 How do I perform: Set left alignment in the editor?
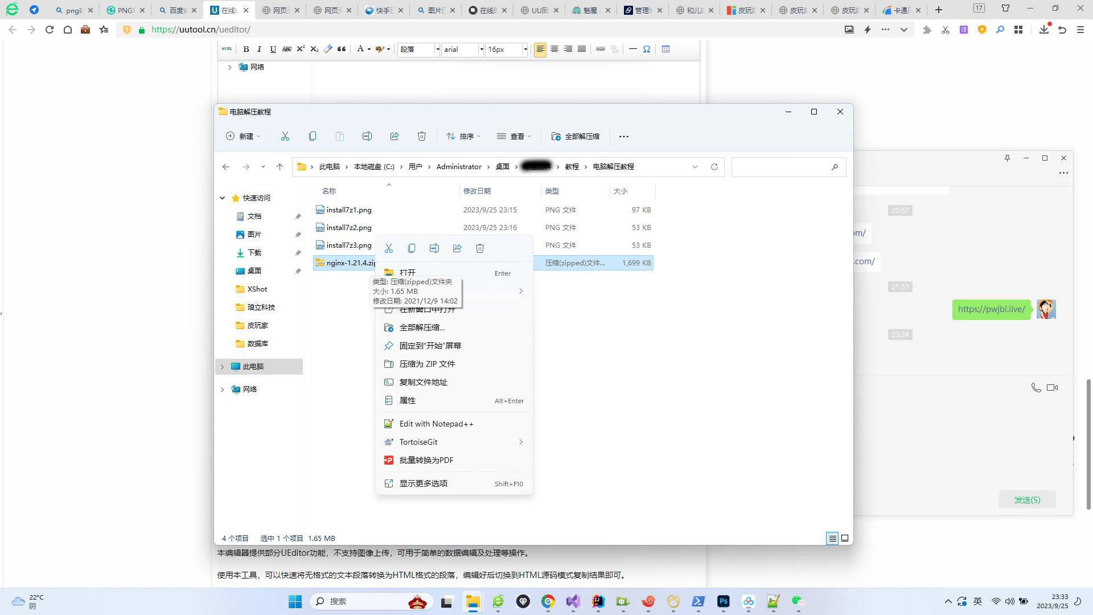coord(540,50)
